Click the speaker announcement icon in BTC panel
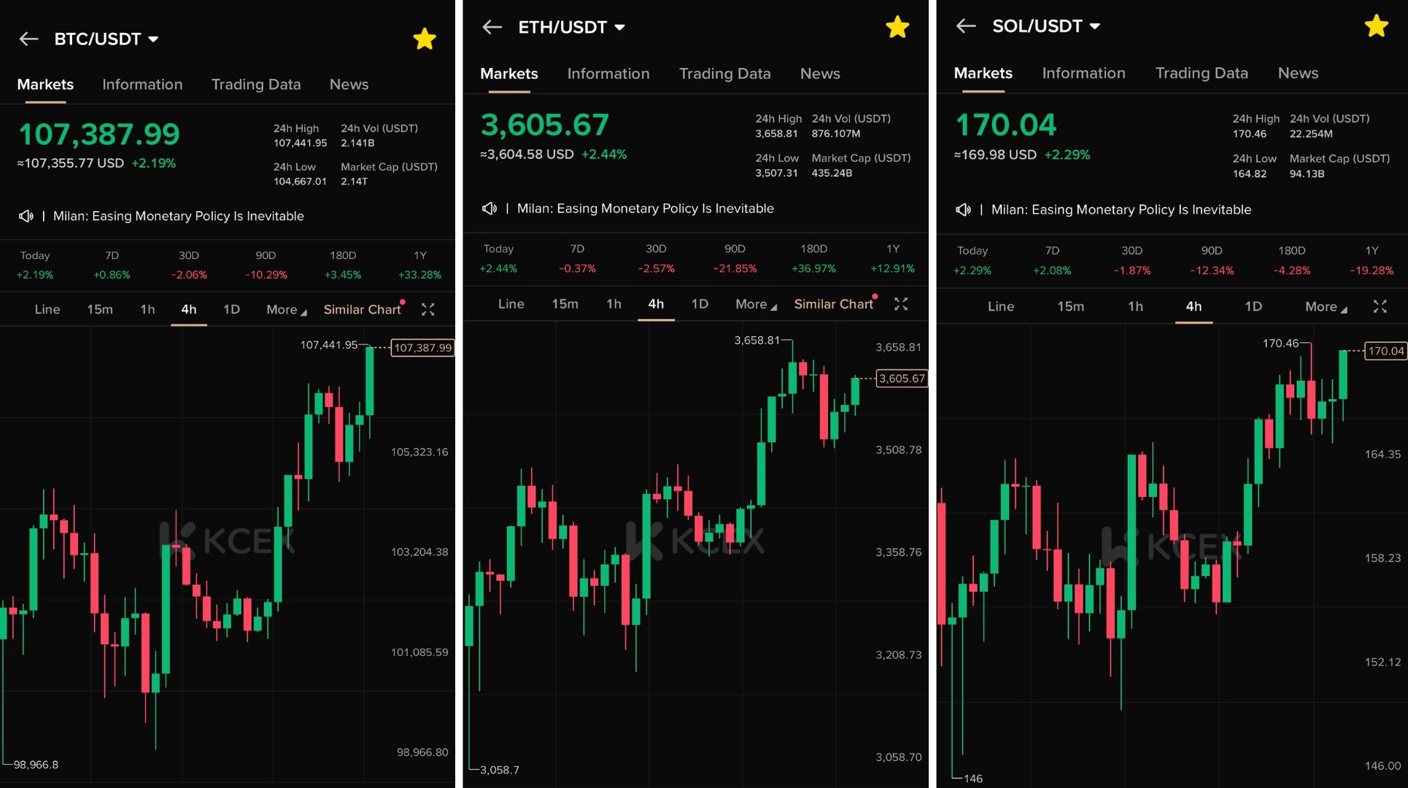Viewport: 1408px width, 788px height. coord(26,216)
